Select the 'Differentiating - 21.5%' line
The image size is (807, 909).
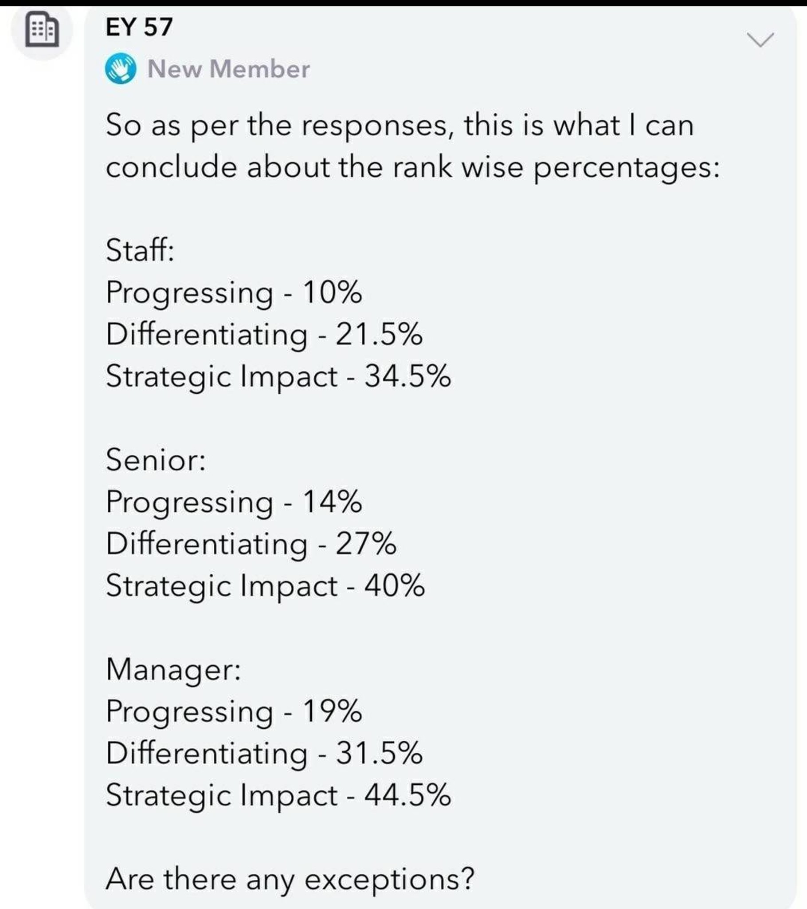[264, 334]
